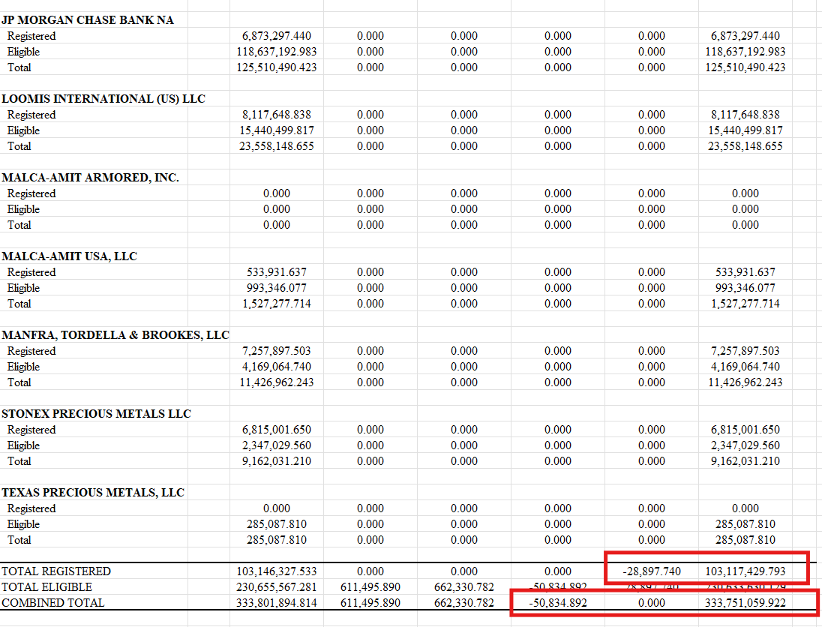Select Eligible label under TEXAS PRECIOUS METALS
The height and width of the screenshot is (627, 822).
[23, 523]
